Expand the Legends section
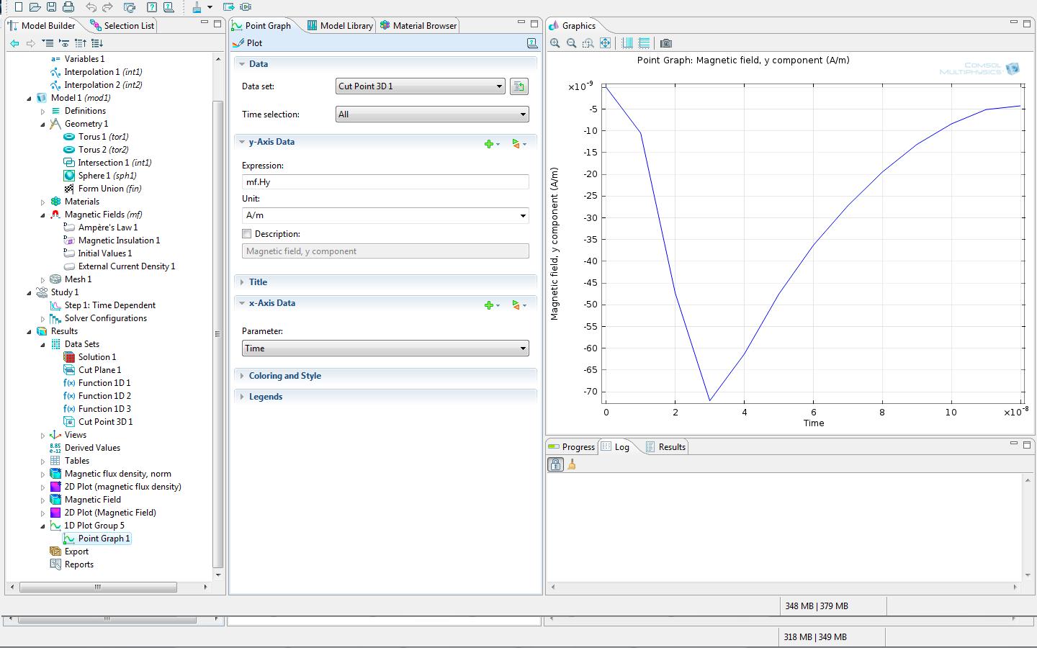1037x648 pixels. (265, 397)
